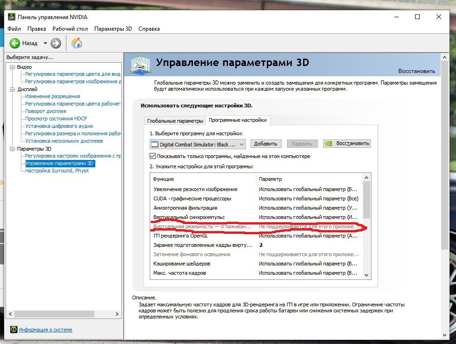Select Поворот дисплея in task tree
Screen dimensions: 456x344
coord(46,111)
